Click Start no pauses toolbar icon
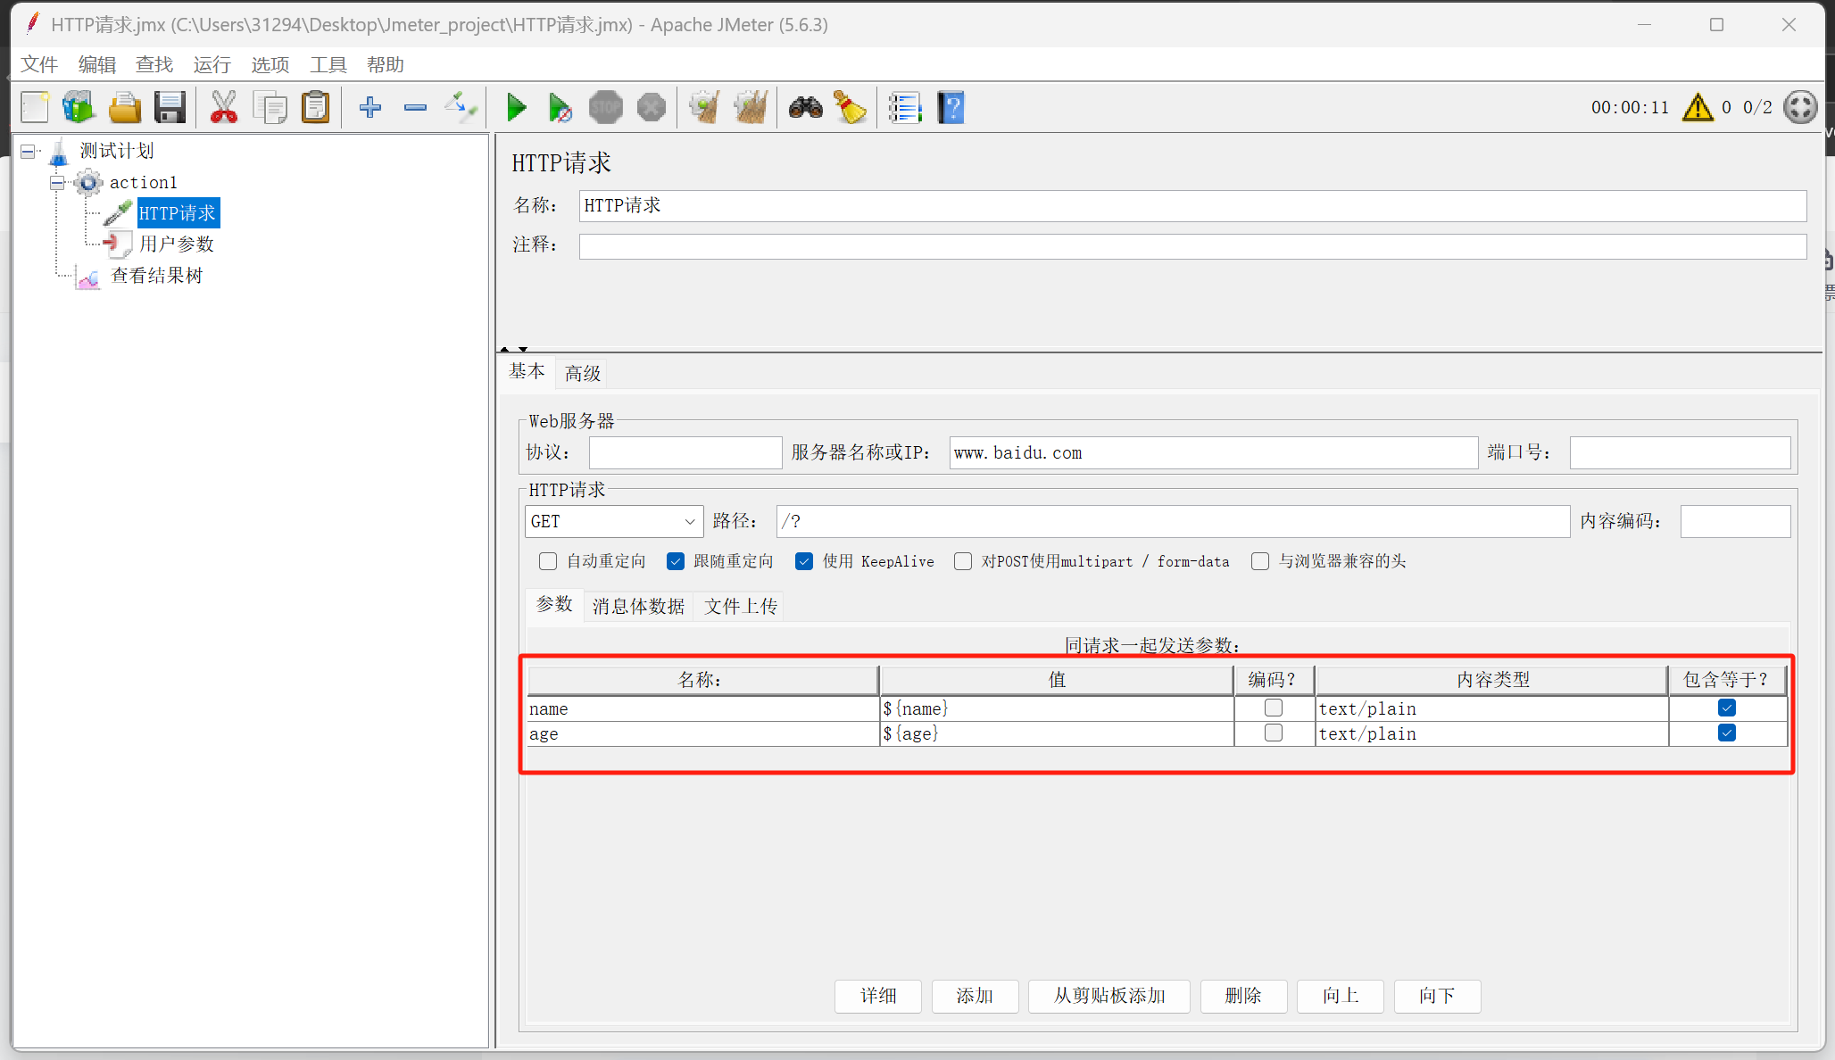The height and width of the screenshot is (1060, 1835). pyautogui.click(x=560, y=108)
